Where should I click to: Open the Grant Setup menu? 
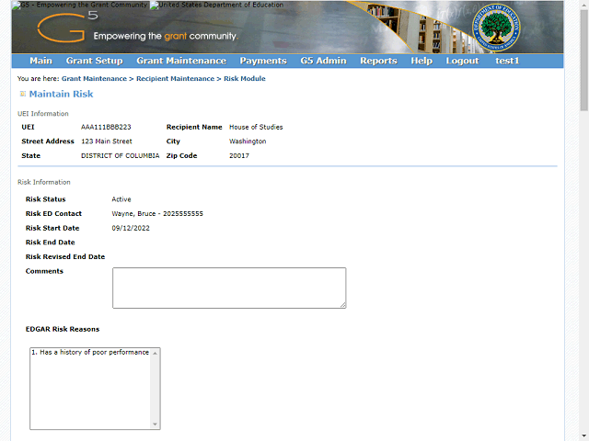click(94, 61)
